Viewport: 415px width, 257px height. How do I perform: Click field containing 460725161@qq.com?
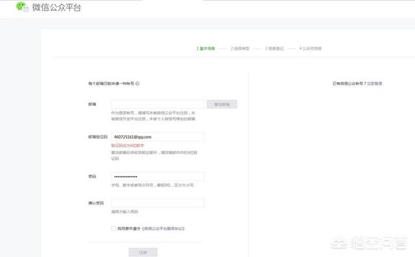click(158, 137)
